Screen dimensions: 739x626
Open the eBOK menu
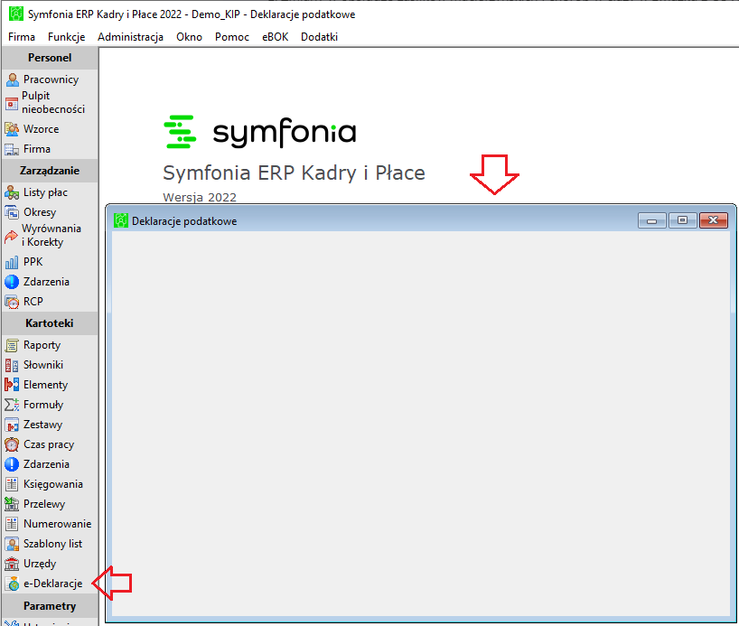(276, 37)
